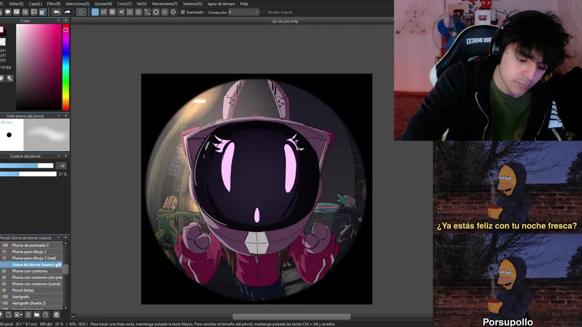Pick a shade in the color square
The width and height of the screenshot is (582, 327).
tap(39, 67)
